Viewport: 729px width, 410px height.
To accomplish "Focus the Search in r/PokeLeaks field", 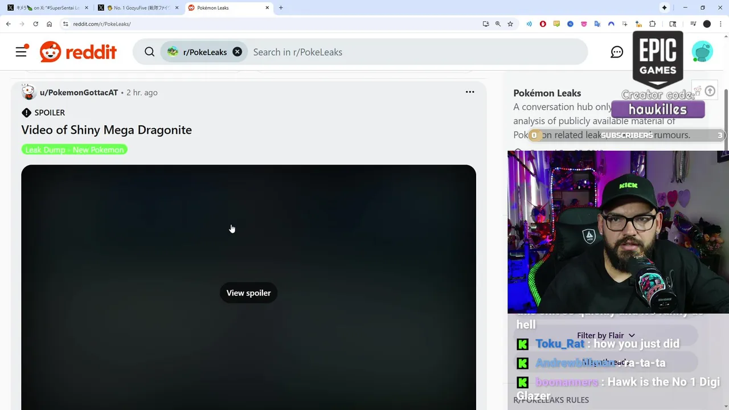I will click(416, 52).
